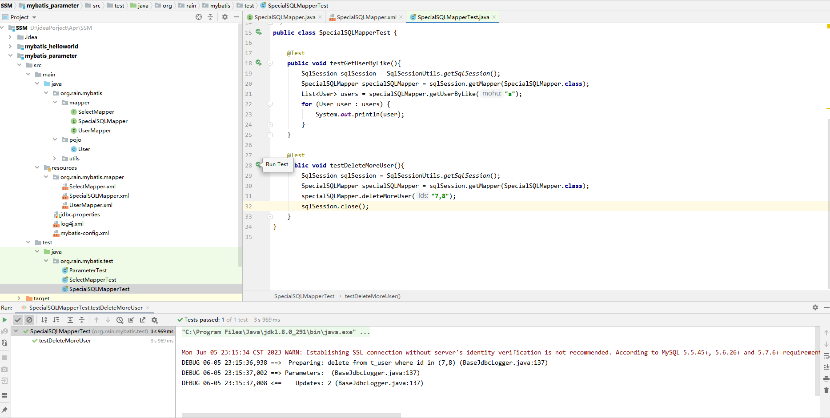830x418 pixels.
Task: Toggle the Show Ignored tests filter
Action: [29, 320]
